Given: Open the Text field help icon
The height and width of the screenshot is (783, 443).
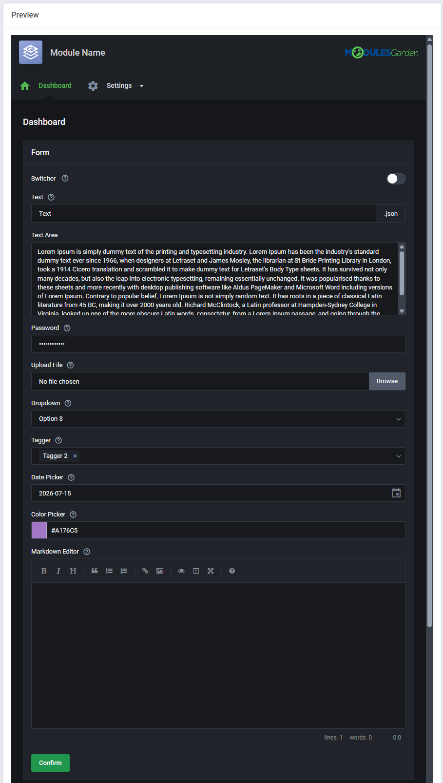Looking at the screenshot, I should (x=51, y=197).
